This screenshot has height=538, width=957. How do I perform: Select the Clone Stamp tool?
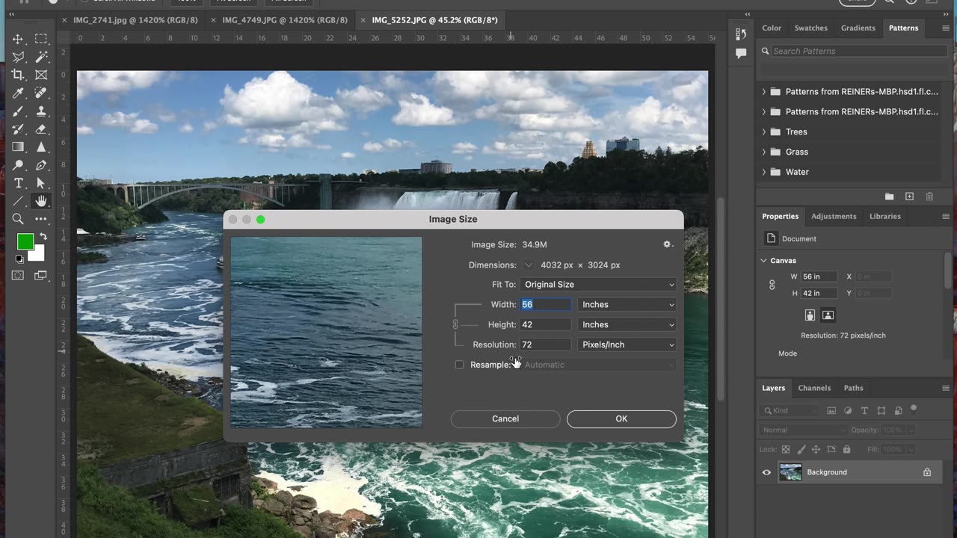click(x=41, y=111)
